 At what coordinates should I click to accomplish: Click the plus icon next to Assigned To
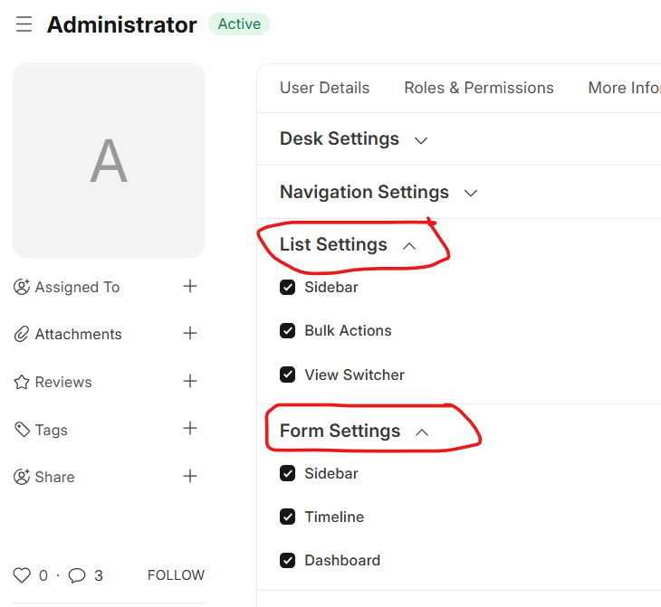pyautogui.click(x=190, y=287)
